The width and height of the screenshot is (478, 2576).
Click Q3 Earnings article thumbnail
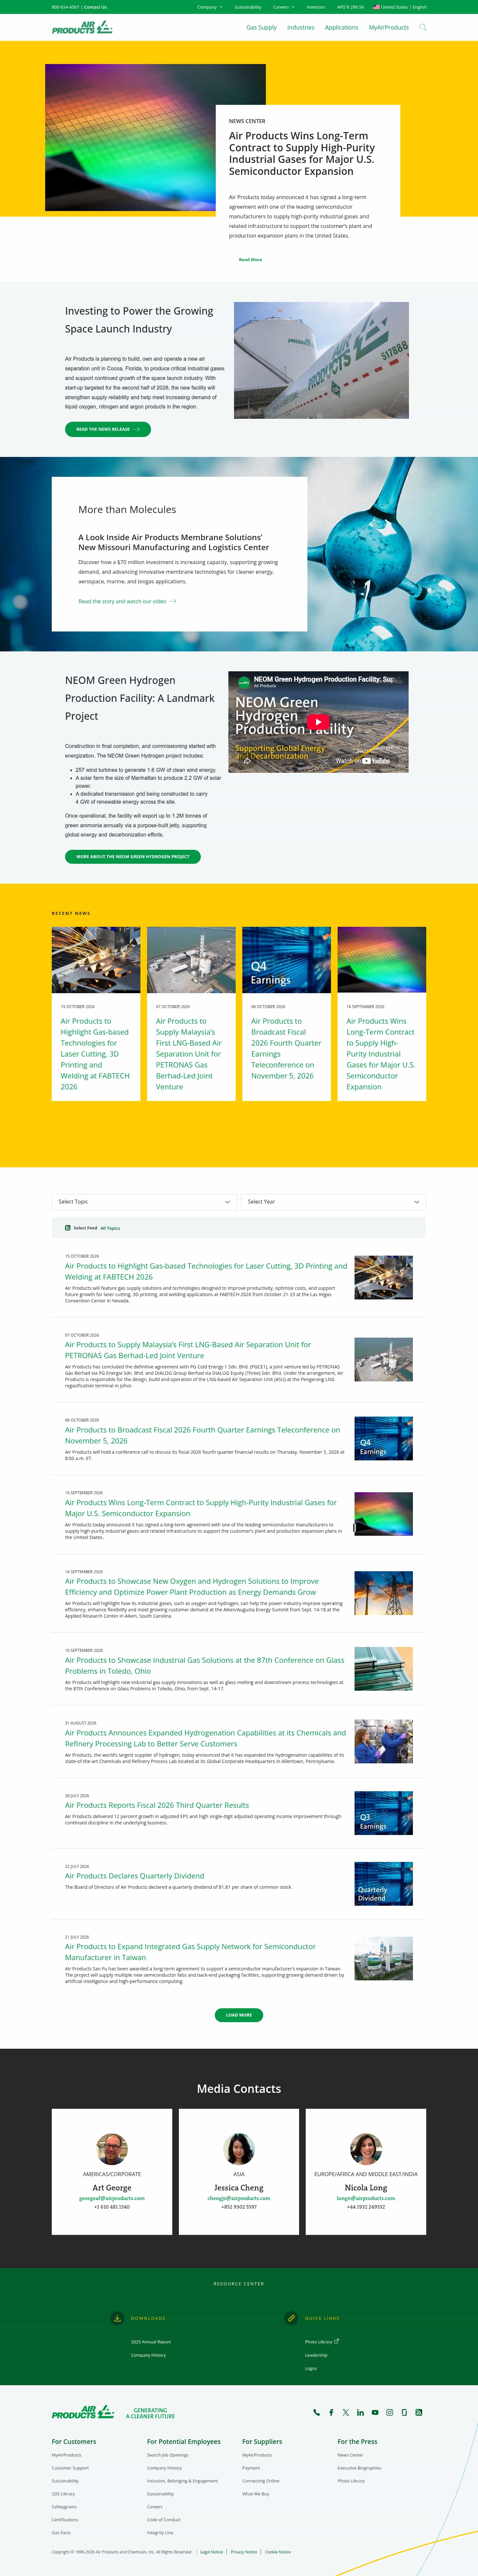pos(384,1813)
